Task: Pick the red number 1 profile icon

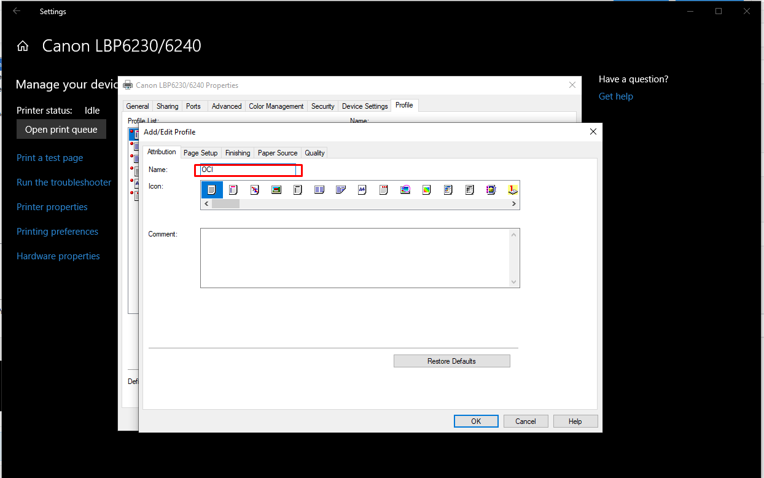Action: pyautogui.click(x=513, y=190)
